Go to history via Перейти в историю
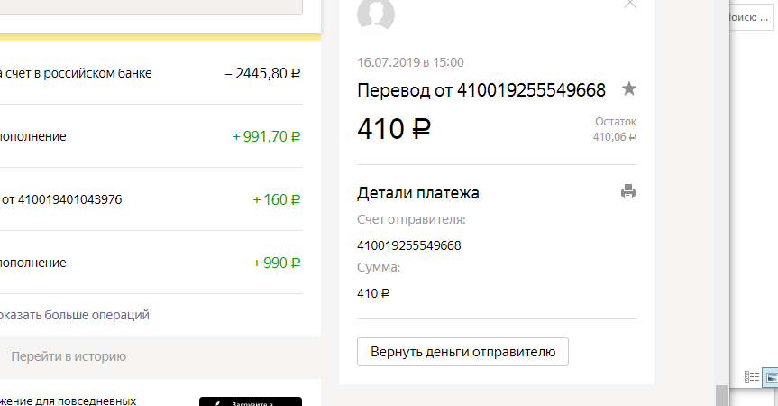Image resolution: width=778 pixels, height=406 pixels. coord(69,356)
